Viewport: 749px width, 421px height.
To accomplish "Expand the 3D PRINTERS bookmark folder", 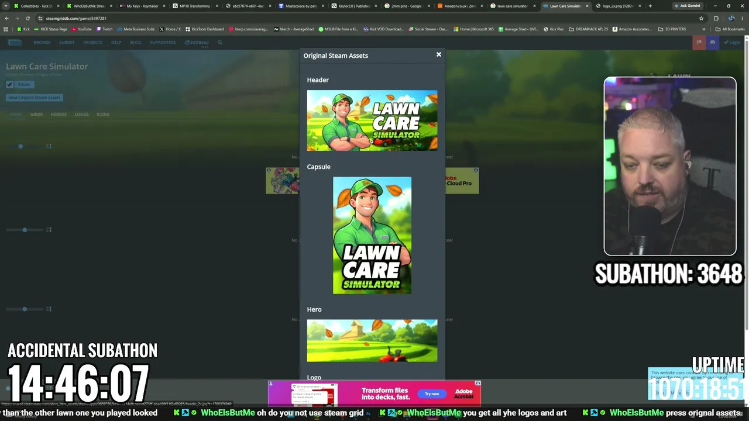I will (672, 29).
